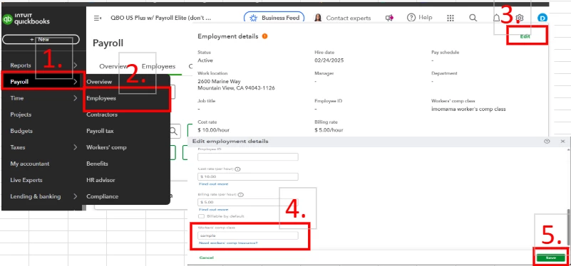
Task: Click the hire date 02/24/2025
Action: tap(329, 60)
